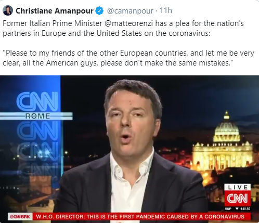Visit the @camanpour handle link
Image resolution: width=259 pixels, height=223 pixels.
130,11
